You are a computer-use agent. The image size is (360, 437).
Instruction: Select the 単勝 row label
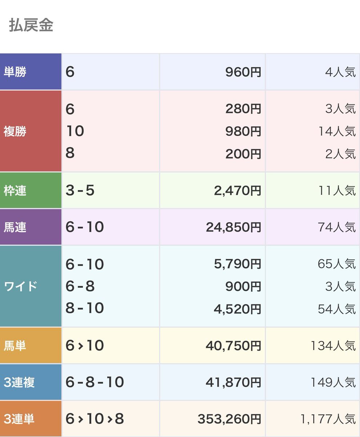click(31, 72)
